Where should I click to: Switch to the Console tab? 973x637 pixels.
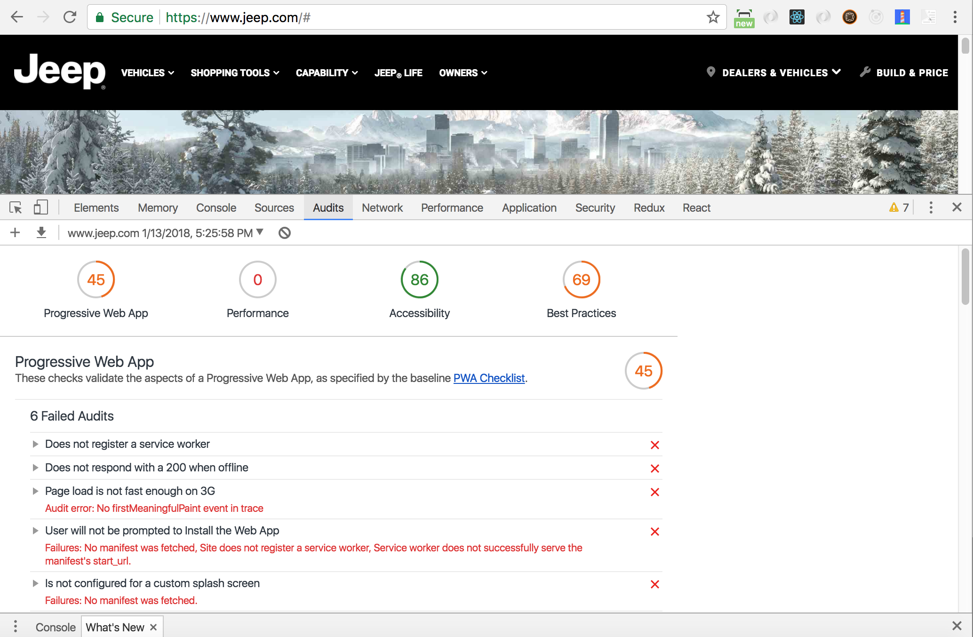point(216,207)
